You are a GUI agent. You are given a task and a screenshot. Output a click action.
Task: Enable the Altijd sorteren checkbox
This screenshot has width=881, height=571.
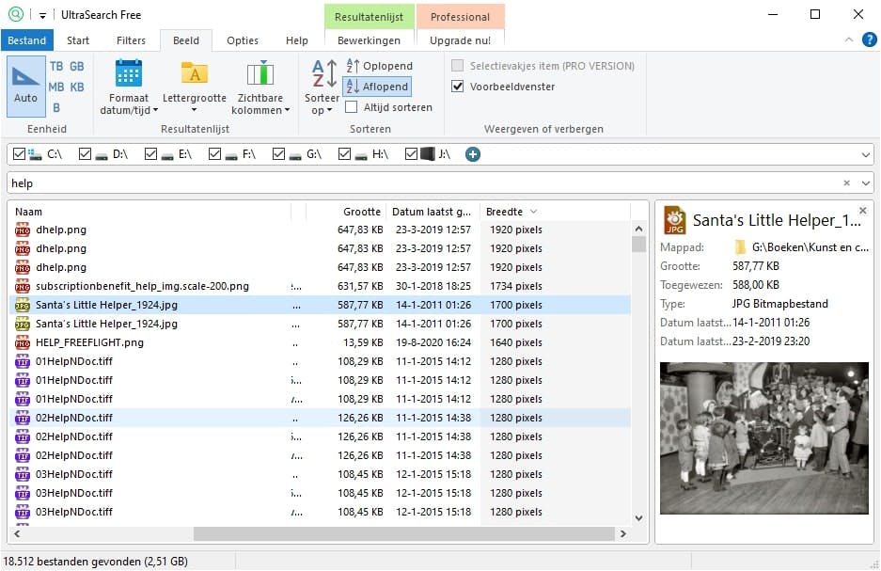[x=352, y=107]
